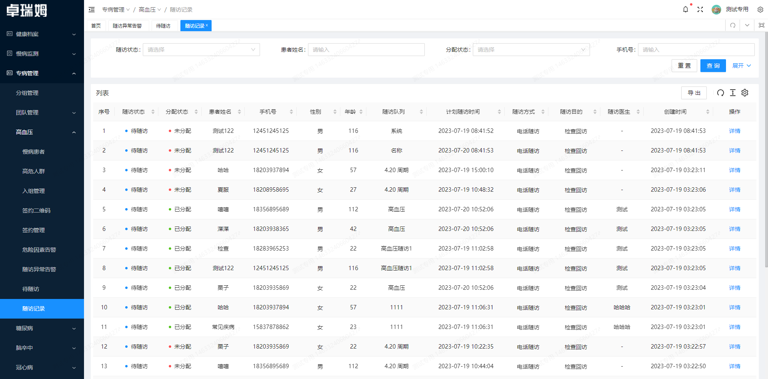Click 查询 search button
This screenshot has height=379, width=768.
pos(713,66)
